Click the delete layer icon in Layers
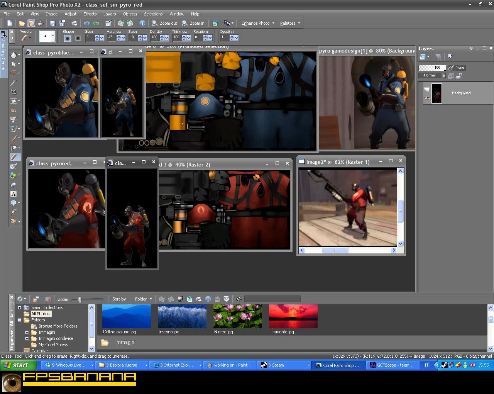This screenshot has width=494, height=394. coord(438,57)
